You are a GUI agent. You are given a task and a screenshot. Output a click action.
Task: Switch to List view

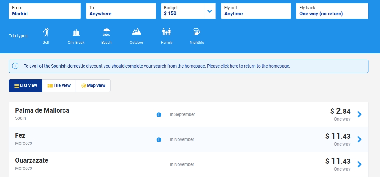pos(26,86)
